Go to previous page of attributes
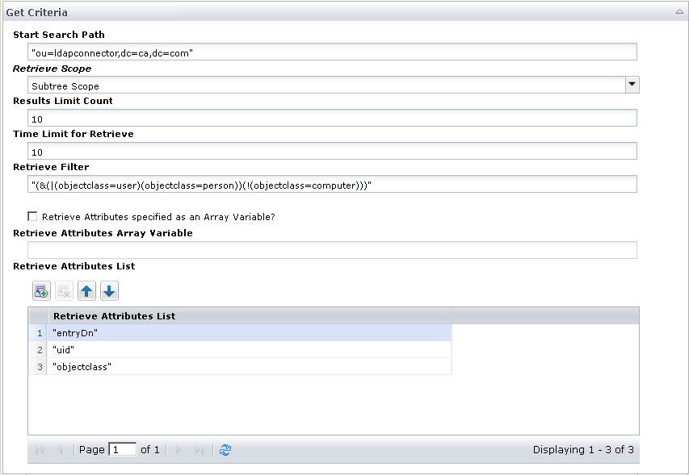This screenshot has width=689, height=475. 60,449
